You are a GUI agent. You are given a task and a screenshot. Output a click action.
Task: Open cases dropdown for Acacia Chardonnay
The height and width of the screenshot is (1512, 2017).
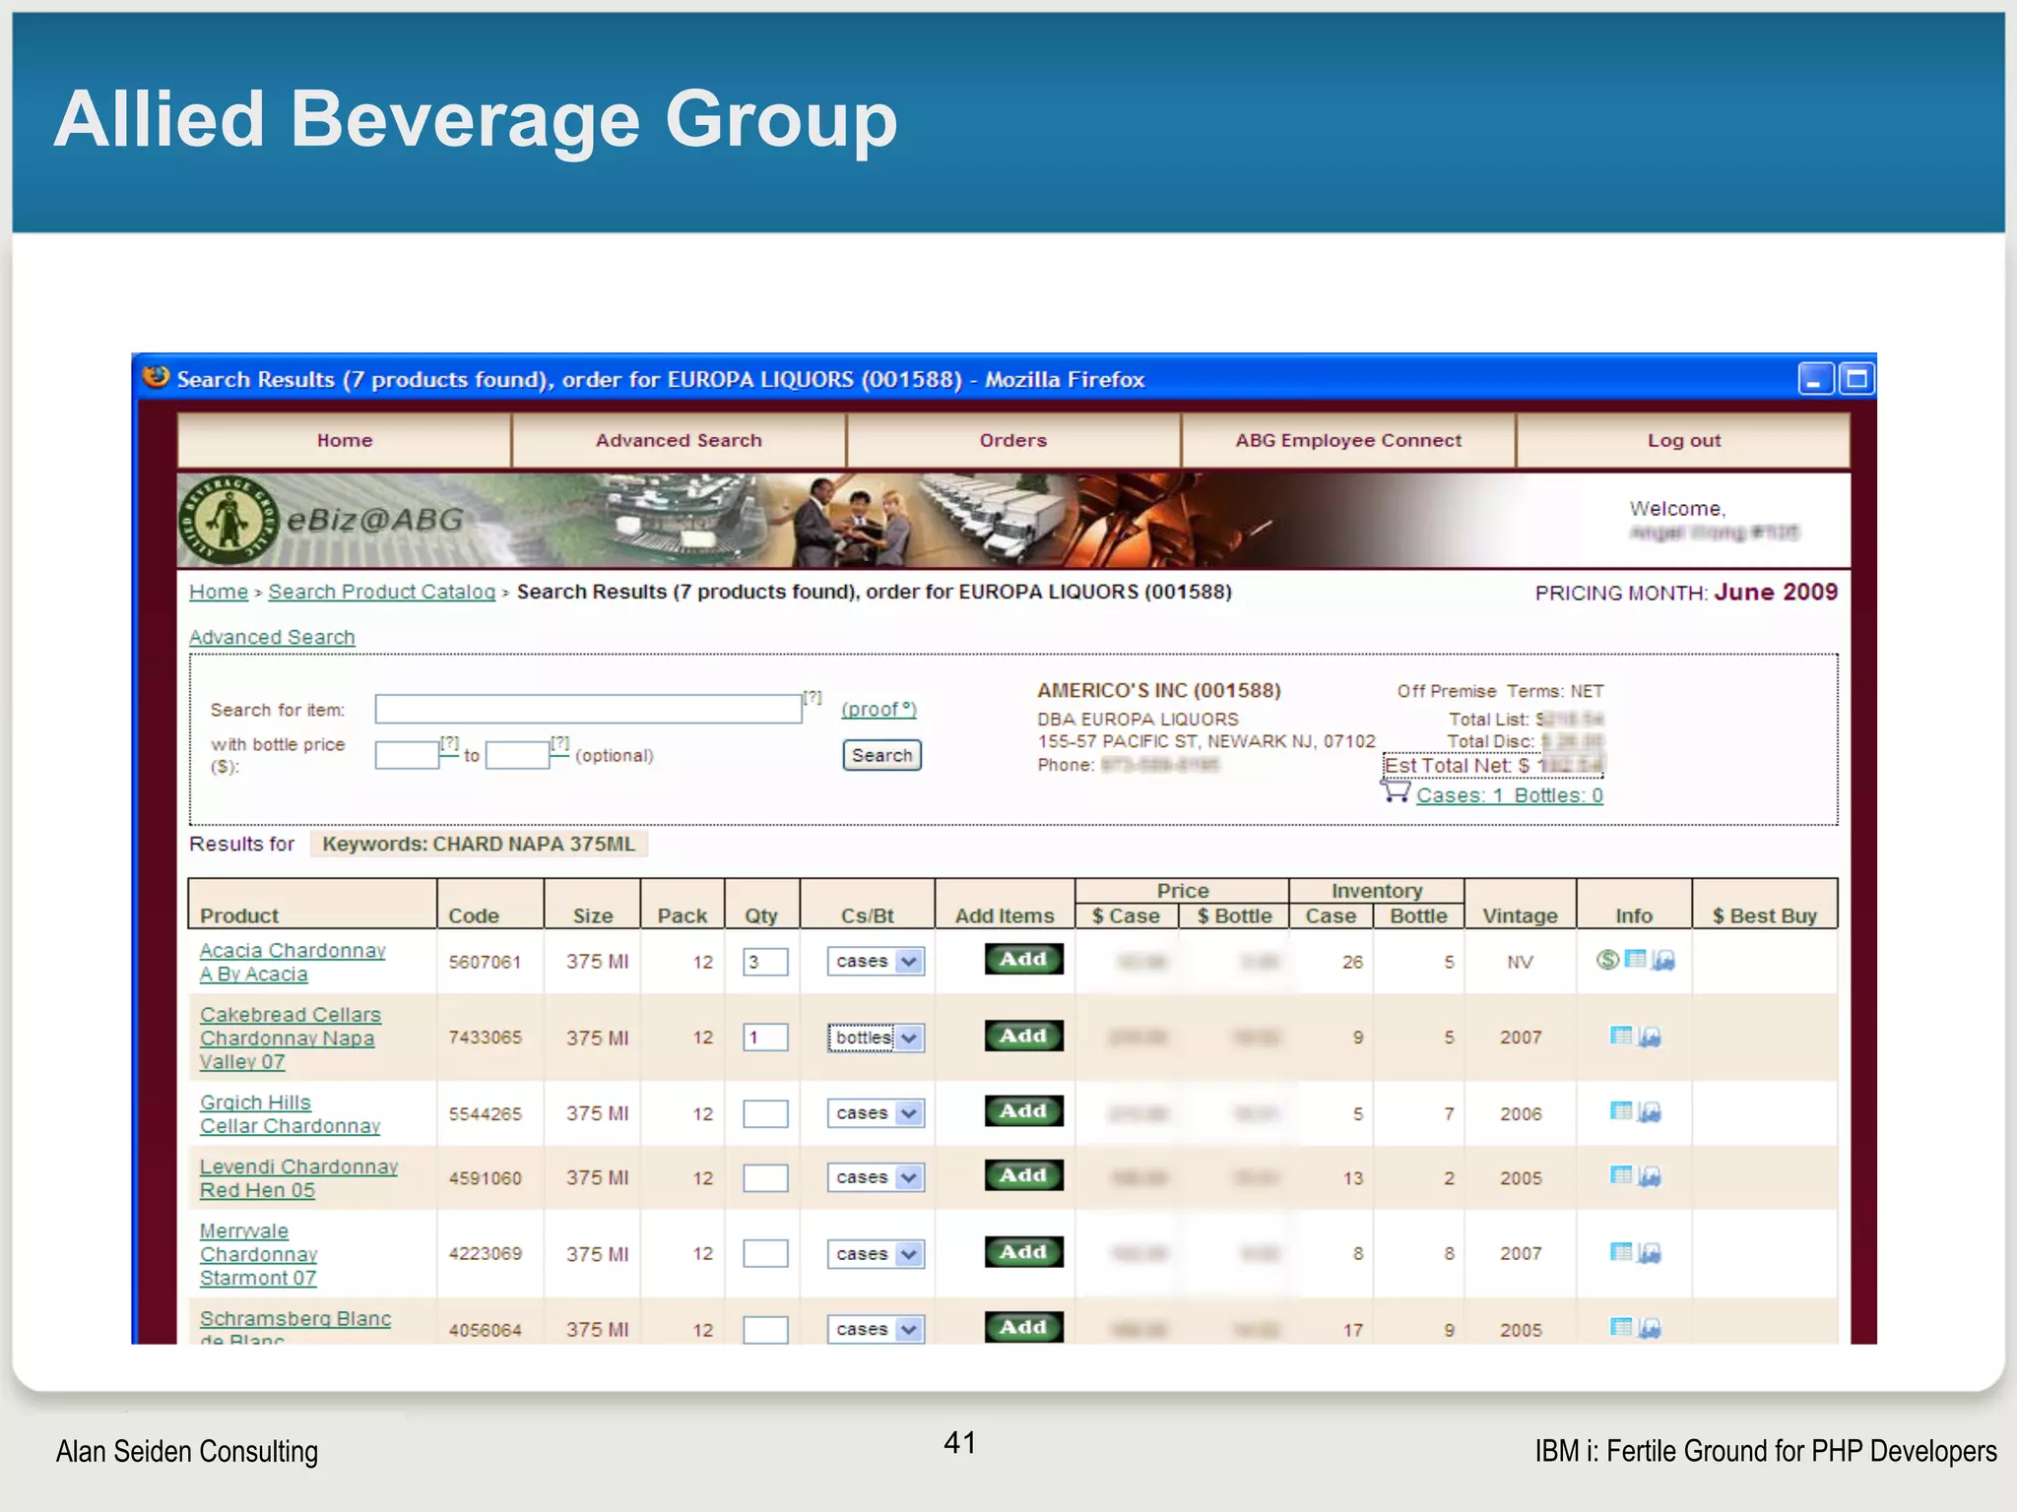[x=876, y=961]
